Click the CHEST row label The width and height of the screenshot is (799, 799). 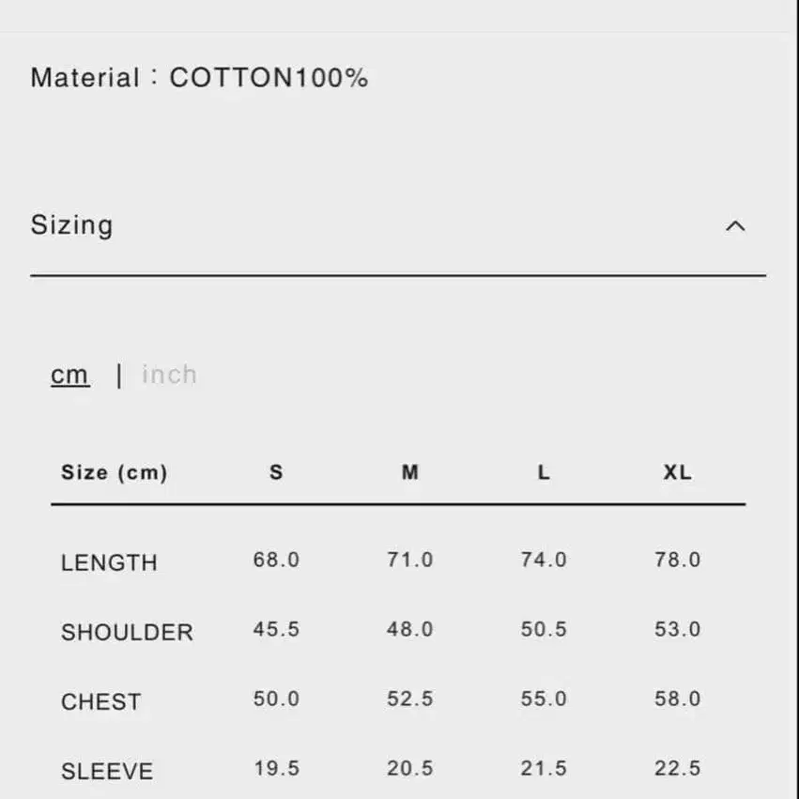coord(100,701)
